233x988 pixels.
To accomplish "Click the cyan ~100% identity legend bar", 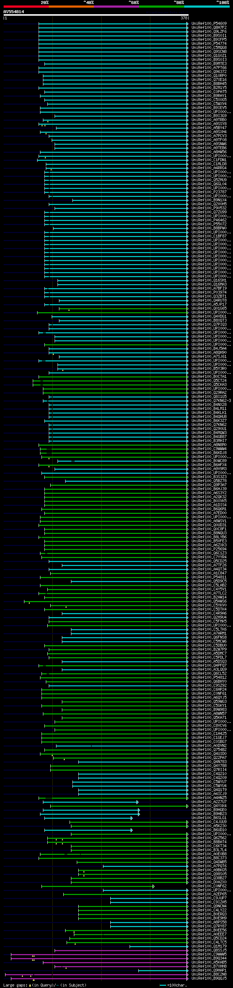I will [x=206, y=7].
